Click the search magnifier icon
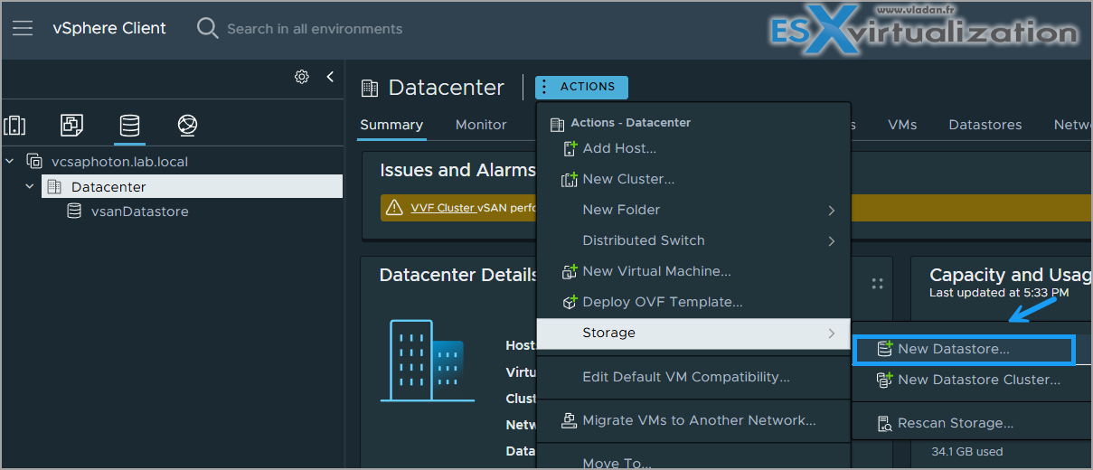 point(208,28)
